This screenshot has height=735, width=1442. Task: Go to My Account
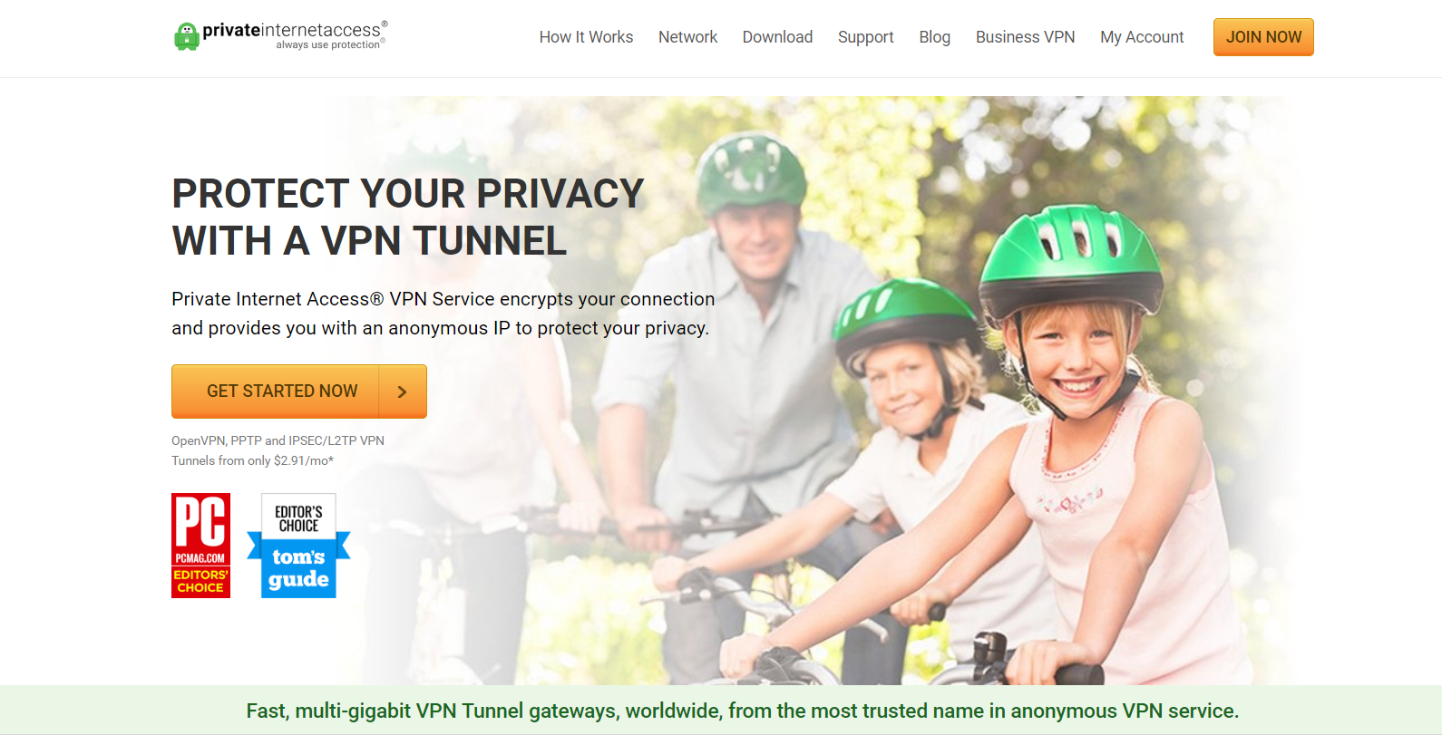pyautogui.click(x=1142, y=37)
